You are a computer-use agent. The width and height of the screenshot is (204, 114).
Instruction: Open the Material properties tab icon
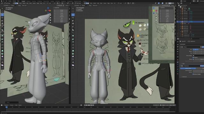pos(178,74)
